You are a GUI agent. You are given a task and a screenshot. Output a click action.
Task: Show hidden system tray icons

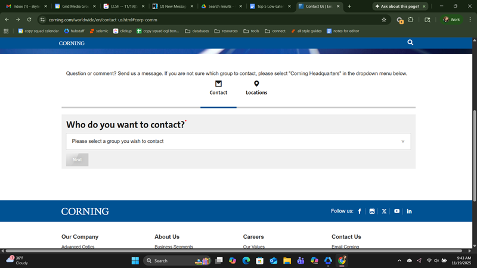click(x=399, y=261)
